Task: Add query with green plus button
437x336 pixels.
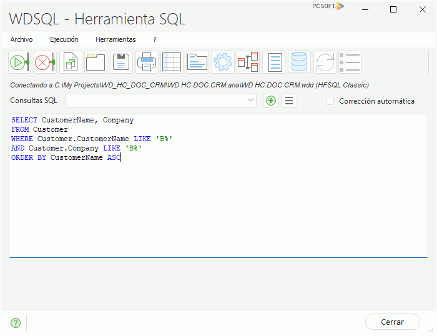Action: (x=271, y=101)
